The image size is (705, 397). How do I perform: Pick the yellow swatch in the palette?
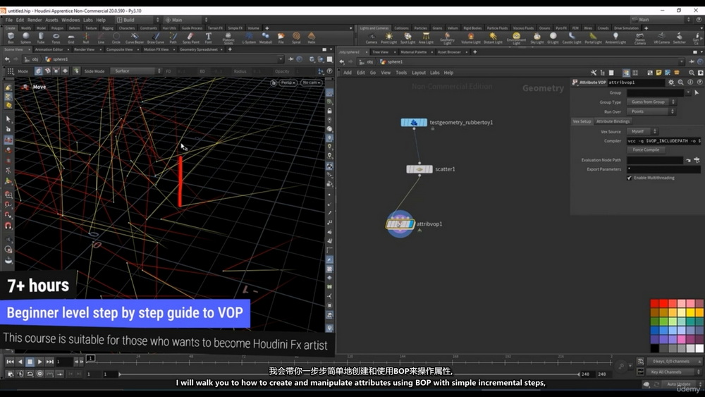coord(690,313)
